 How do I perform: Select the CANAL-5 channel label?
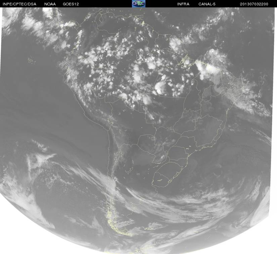tap(207, 4)
